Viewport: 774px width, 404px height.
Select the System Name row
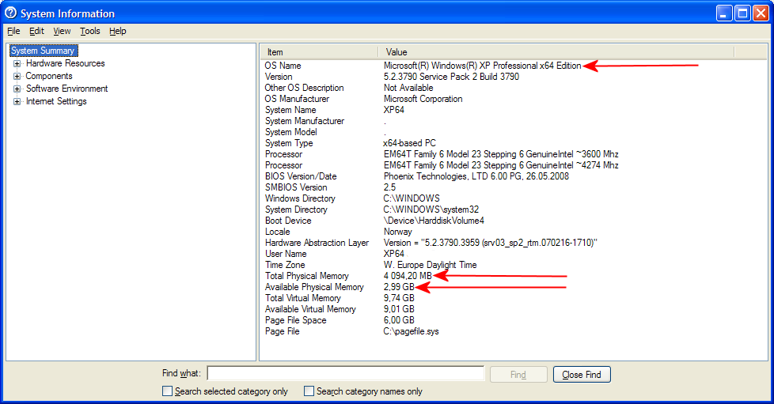pos(514,110)
